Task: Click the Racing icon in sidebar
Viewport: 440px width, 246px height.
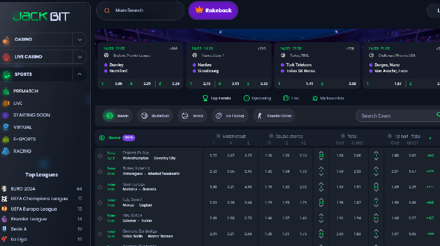Action: [x=6, y=151]
